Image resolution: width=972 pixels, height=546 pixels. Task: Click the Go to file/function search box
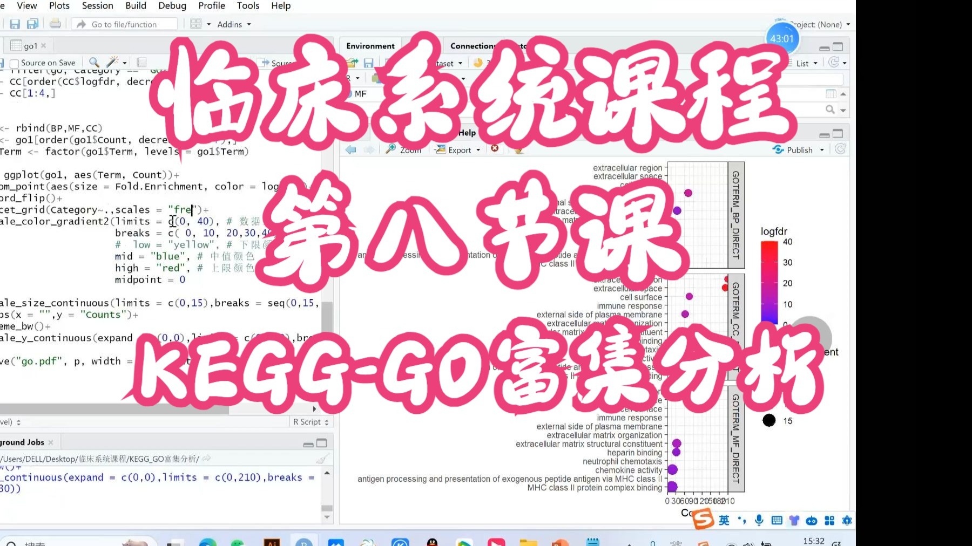click(124, 24)
